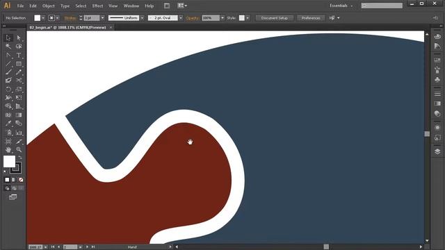Image resolution: width=445 pixels, height=250 pixels.
Task: Select the Symbol Sprayer tool
Action: click(x=8, y=133)
